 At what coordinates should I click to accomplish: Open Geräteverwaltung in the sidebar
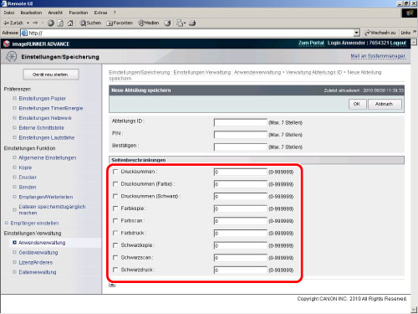[x=38, y=252]
